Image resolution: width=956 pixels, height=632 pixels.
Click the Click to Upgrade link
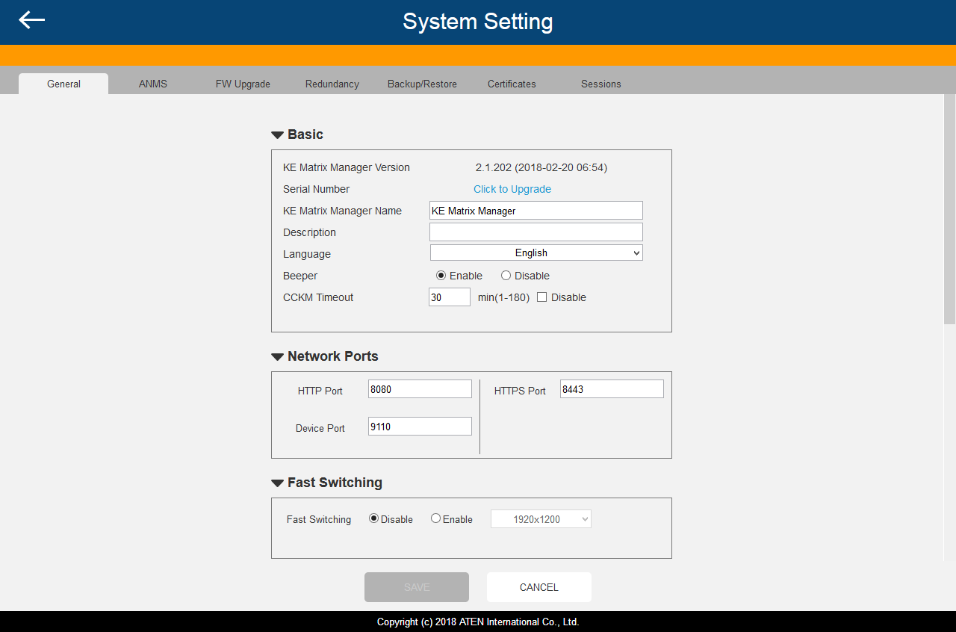(x=512, y=189)
